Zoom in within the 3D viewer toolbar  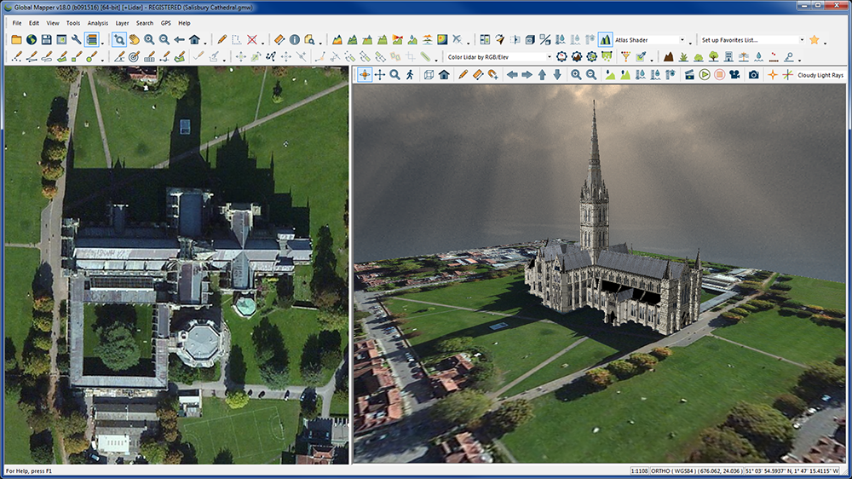click(x=576, y=74)
